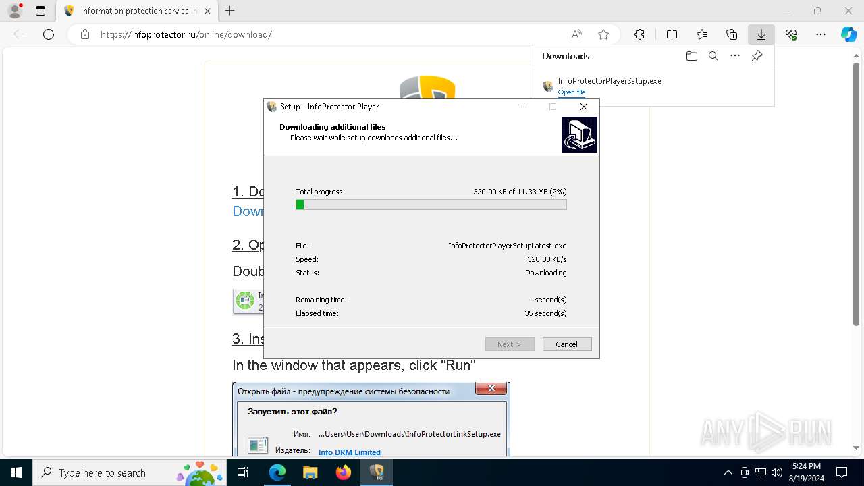Click the Downloading additional files heading

[333, 127]
